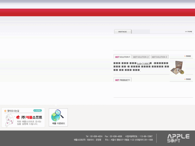The height and width of the screenshot is (146, 195).
Task: Switch to HOT SOLUTION 3 tab
Action: [160, 57]
